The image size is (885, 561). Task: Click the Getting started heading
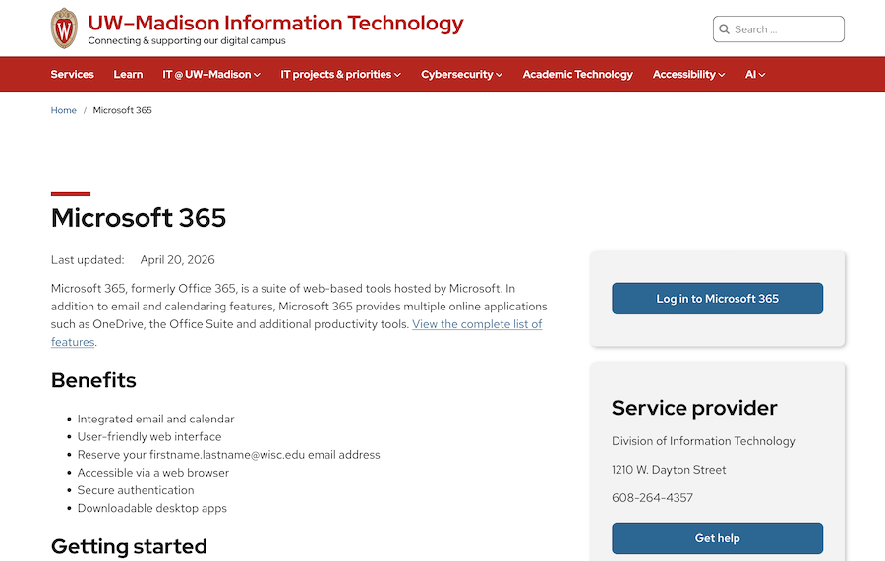click(129, 547)
